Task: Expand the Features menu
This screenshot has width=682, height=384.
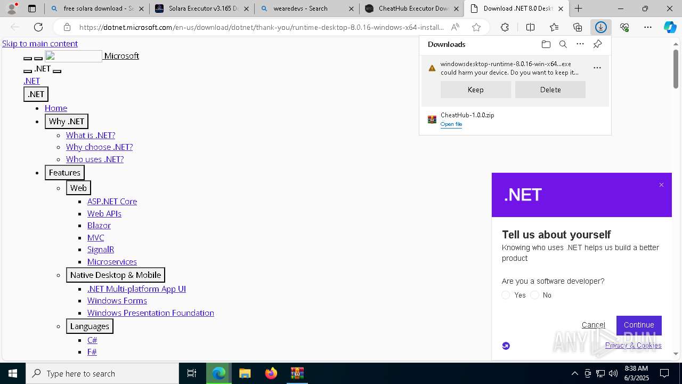Action: coord(64,172)
